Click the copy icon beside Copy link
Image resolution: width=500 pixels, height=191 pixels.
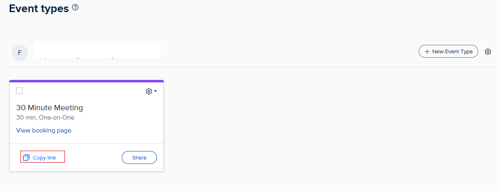(x=26, y=157)
